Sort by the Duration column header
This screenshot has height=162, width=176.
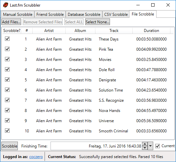(x=152, y=31)
